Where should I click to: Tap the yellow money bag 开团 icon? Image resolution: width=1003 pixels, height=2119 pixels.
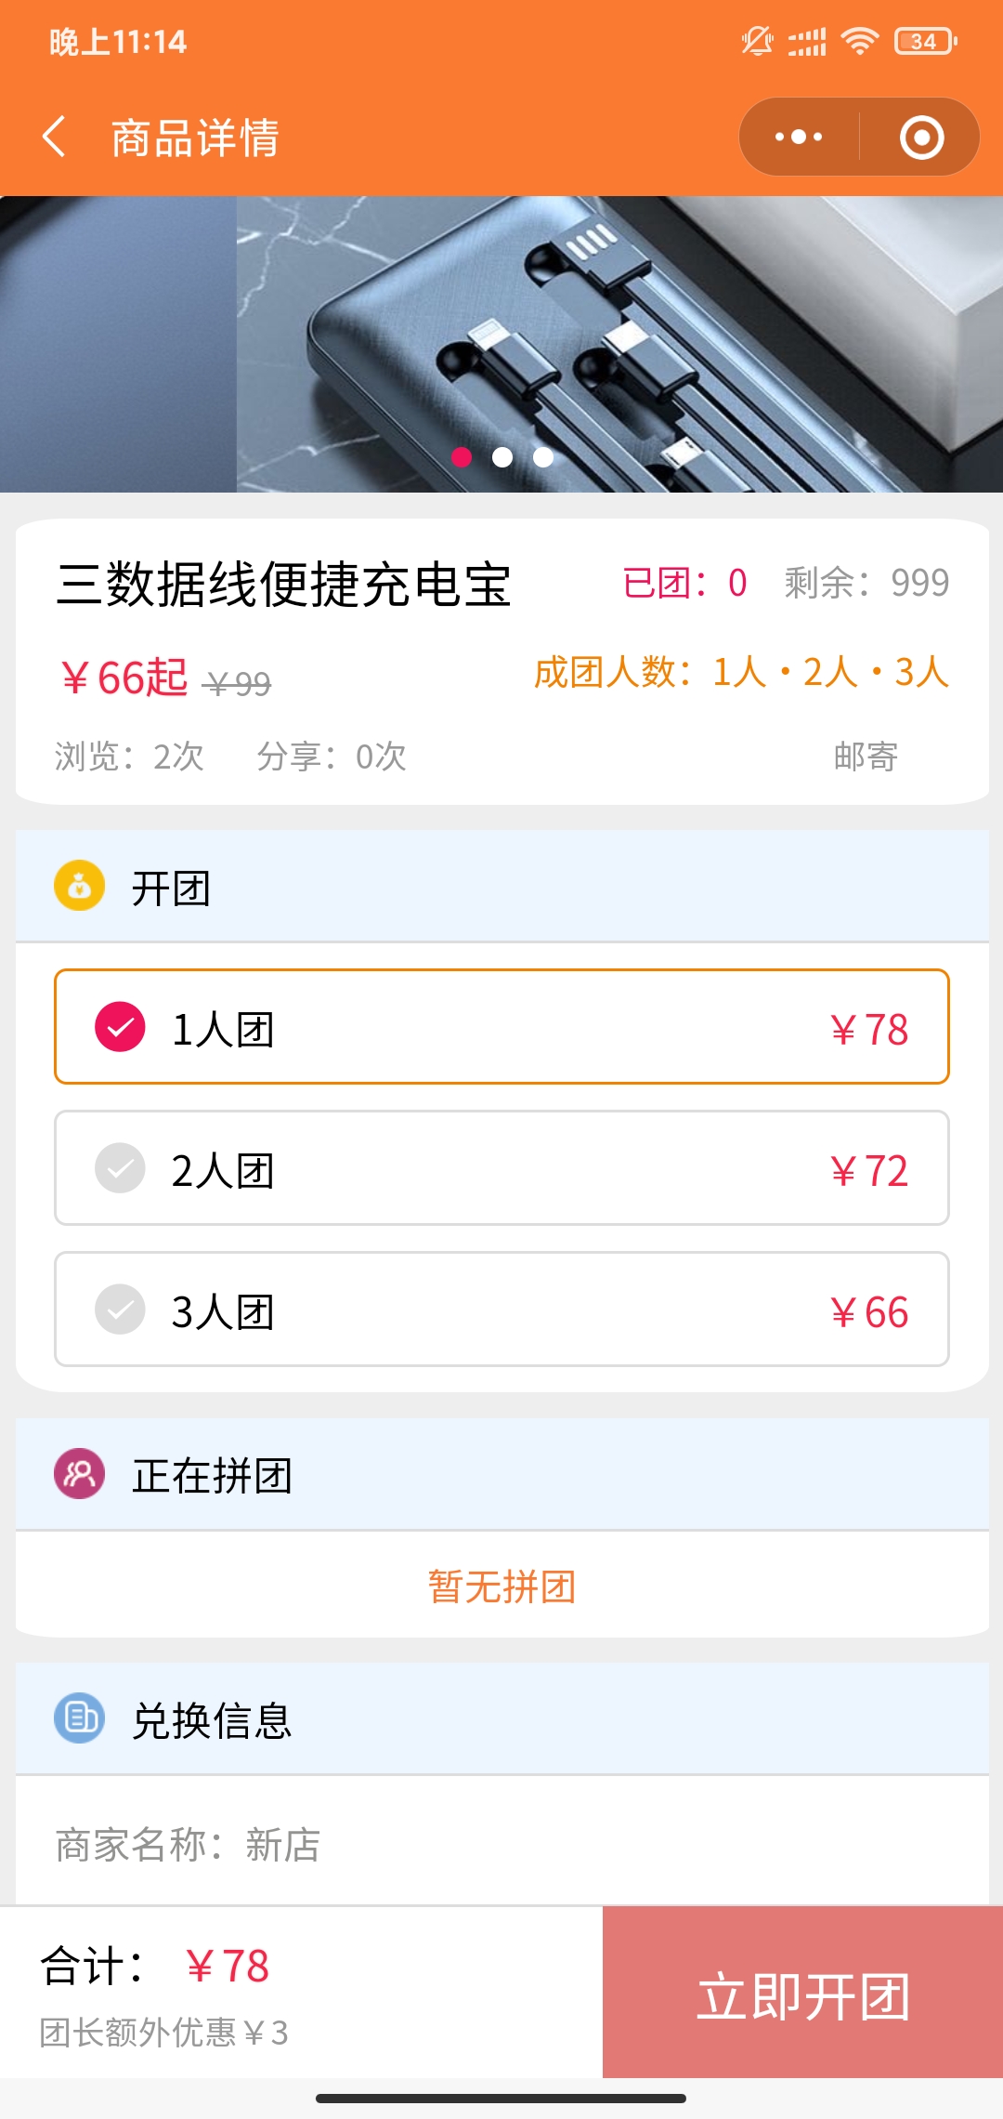pos(79,886)
